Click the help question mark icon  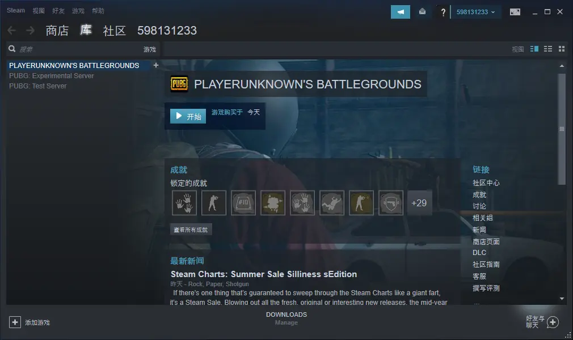coord(443,12)
